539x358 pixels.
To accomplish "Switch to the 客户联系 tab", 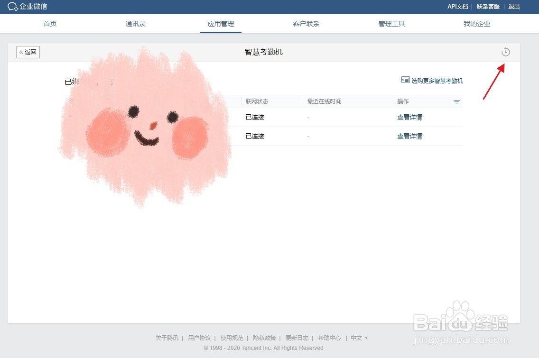I will pos(306,23).
